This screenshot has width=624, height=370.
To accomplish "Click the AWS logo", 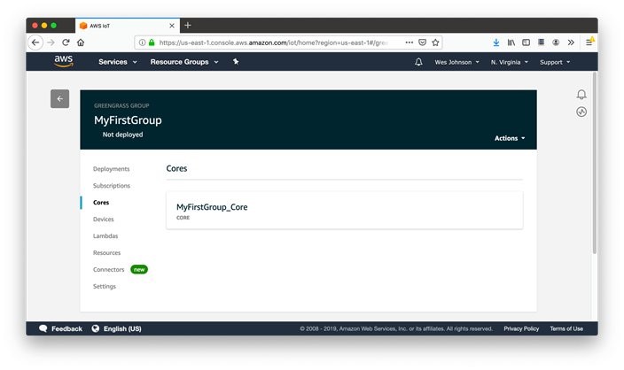I will 64,61.
